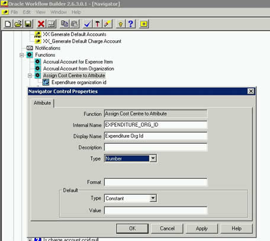Click the read-only Function field

point(156,114)
